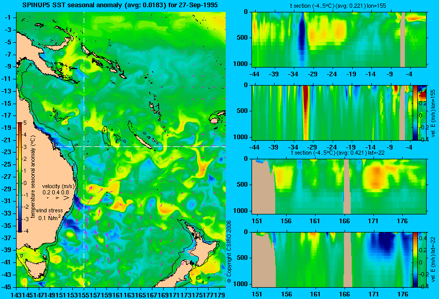
Task: Click the '-1' latitude label on the map axis
Action: point(9,18)
